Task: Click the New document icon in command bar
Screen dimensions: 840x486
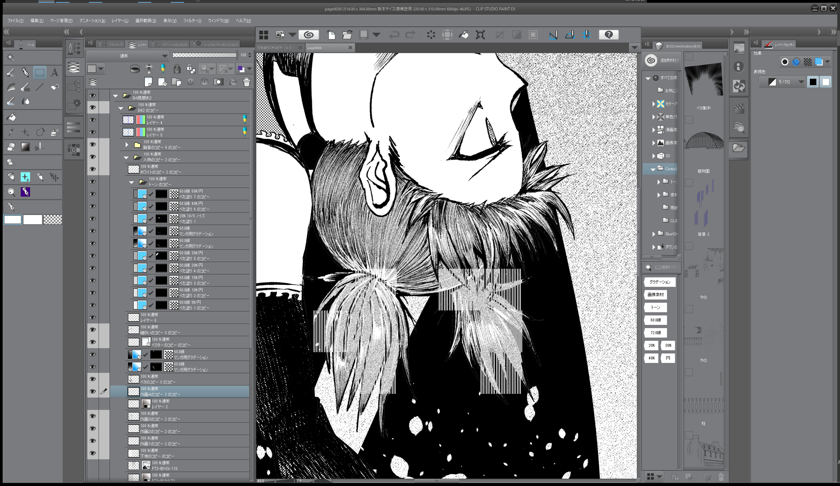Action: [x=331, y=35]
